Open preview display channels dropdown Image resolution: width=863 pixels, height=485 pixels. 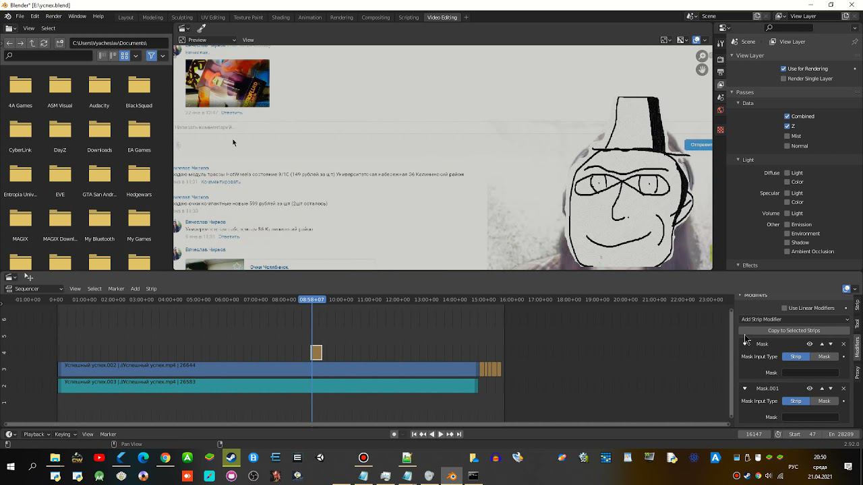[682, 40]
